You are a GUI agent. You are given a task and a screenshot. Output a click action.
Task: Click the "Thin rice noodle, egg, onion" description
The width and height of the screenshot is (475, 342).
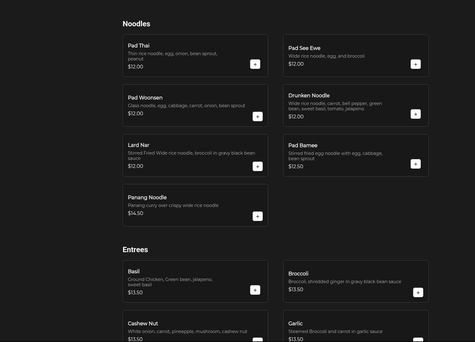173,56
